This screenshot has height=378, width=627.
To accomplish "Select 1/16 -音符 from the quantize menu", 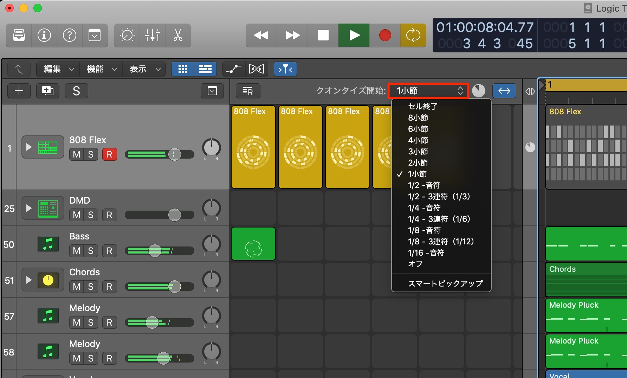I will [441, 252].
